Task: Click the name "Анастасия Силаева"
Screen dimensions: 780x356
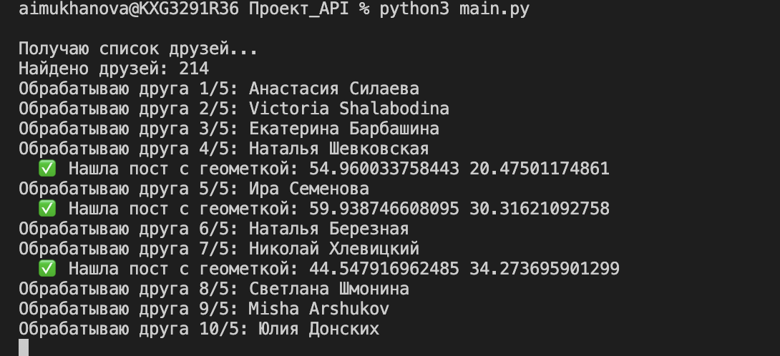Action: (x=334, y=89)
